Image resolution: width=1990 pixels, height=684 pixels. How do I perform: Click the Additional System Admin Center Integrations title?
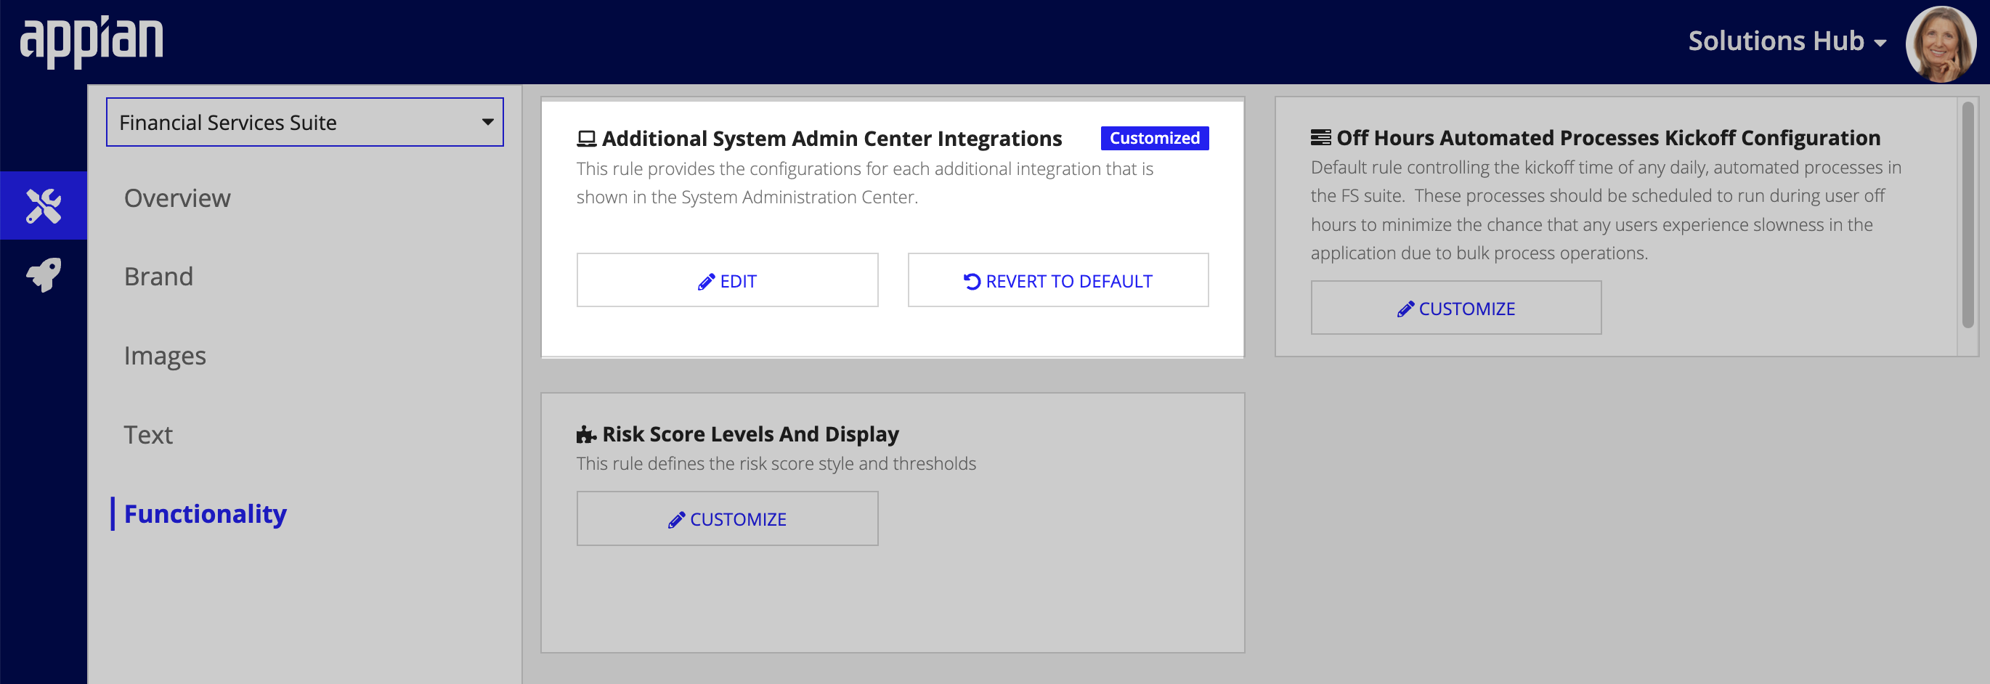click(x=832, y=139)
